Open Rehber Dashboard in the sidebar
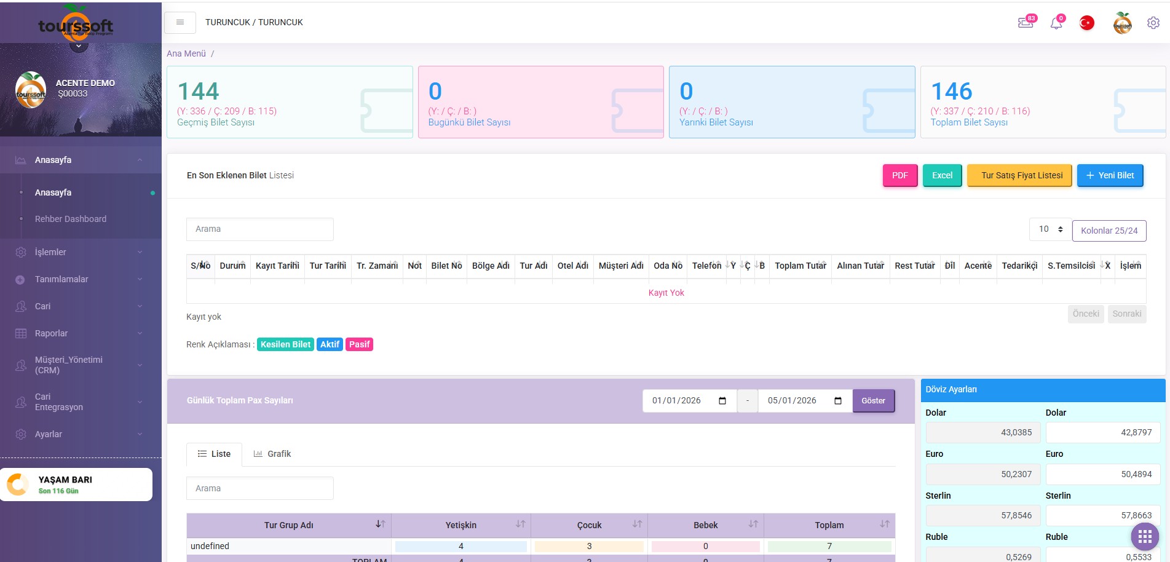The width and height of the screenshot is (1170, 562). tap(71, 219)
